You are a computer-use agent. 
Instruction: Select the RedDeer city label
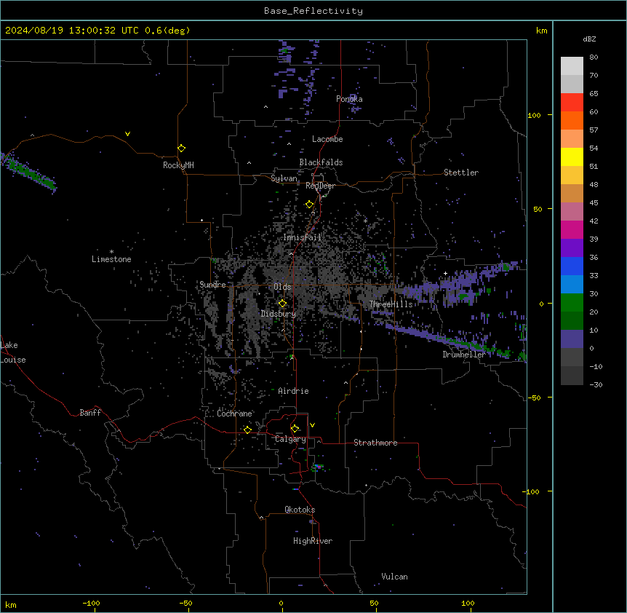click(320, 186)
